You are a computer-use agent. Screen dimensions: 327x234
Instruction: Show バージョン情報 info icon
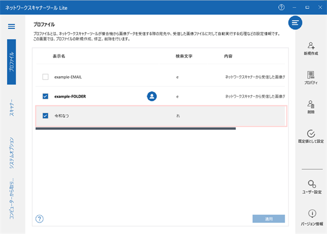[x=312, y=213]
